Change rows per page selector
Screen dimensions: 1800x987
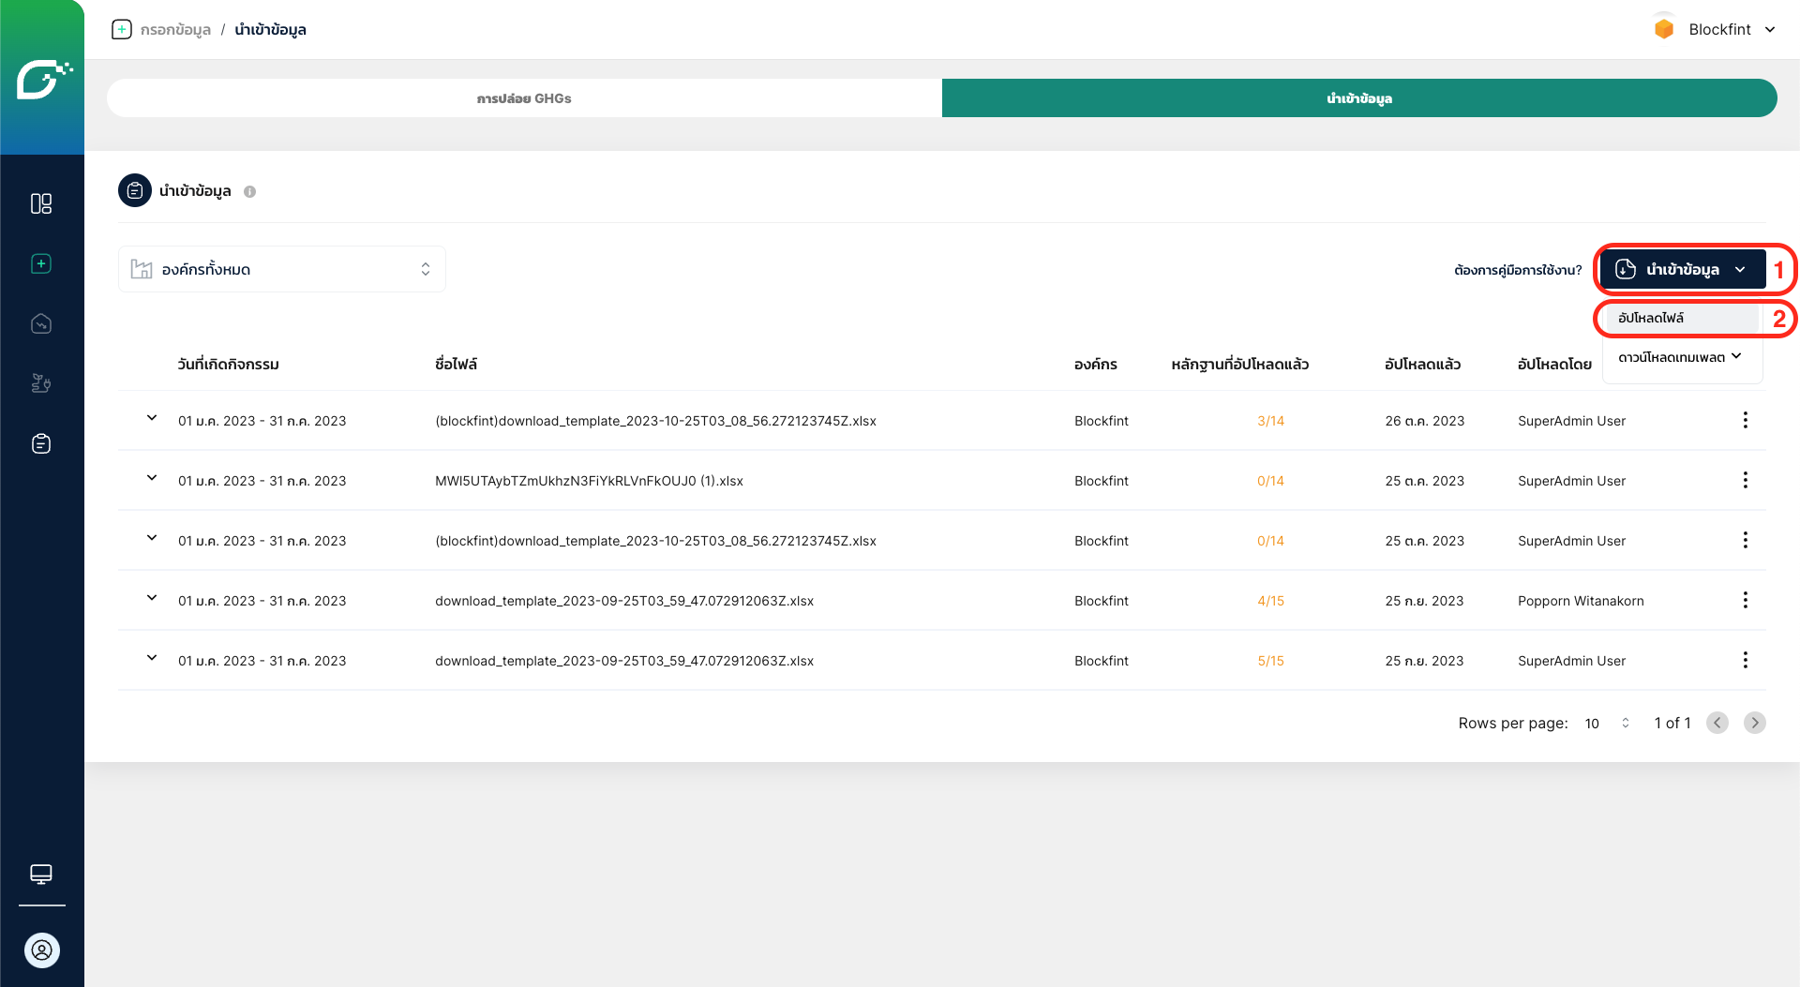tap(1607, 723)
